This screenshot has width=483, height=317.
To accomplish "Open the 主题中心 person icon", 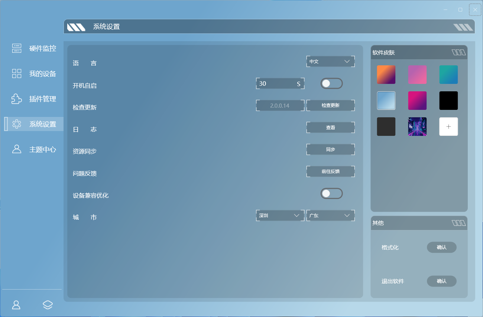I will tap(17, 149).
